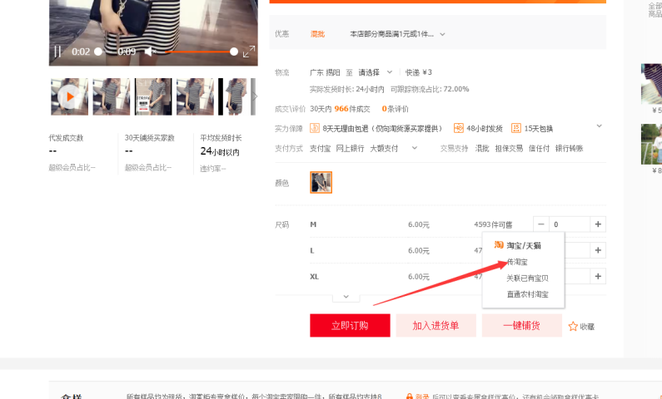Choose the striped dress color swatch
Screen dimensions: 662x399
point(321,182)
